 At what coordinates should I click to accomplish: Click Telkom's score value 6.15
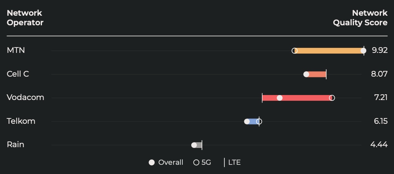(x=379, y=121)
